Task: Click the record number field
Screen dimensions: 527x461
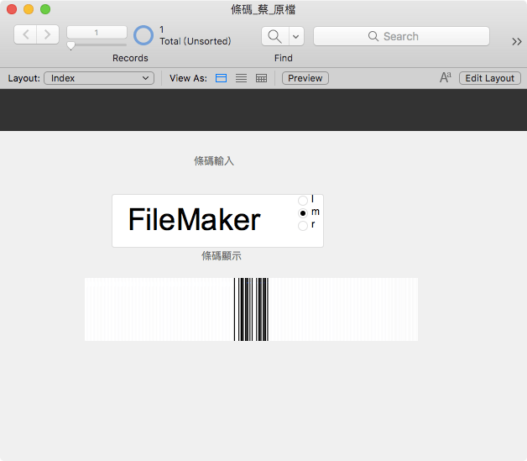Action: (x=97, y=33)
